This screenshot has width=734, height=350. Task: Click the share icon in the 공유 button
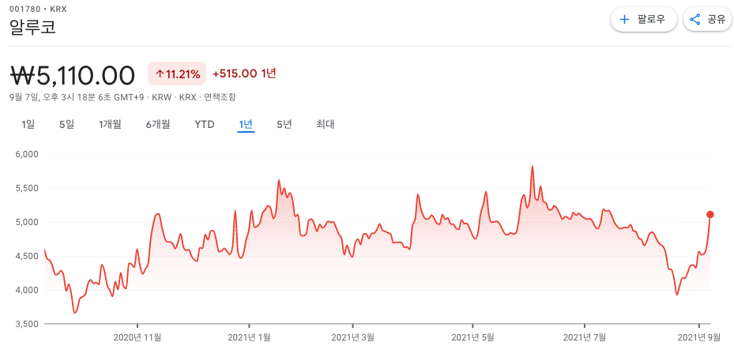point(695,20)
